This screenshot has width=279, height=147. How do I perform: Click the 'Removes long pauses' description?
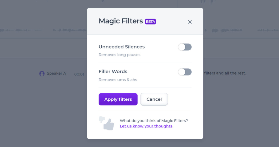(x=119, y=55)
